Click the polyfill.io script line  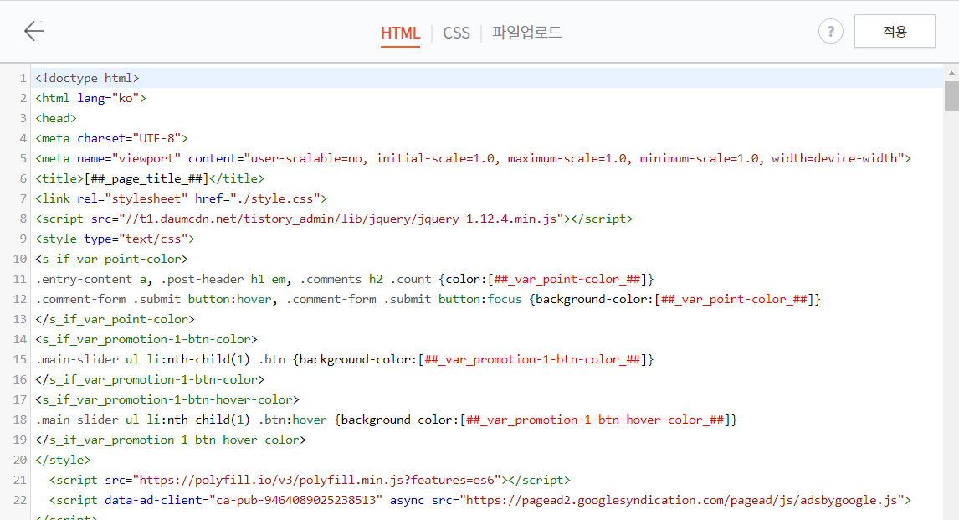click(310, 481)
